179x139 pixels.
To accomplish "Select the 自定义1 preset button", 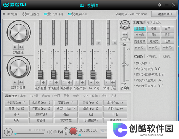I will [x=140, y=48].
